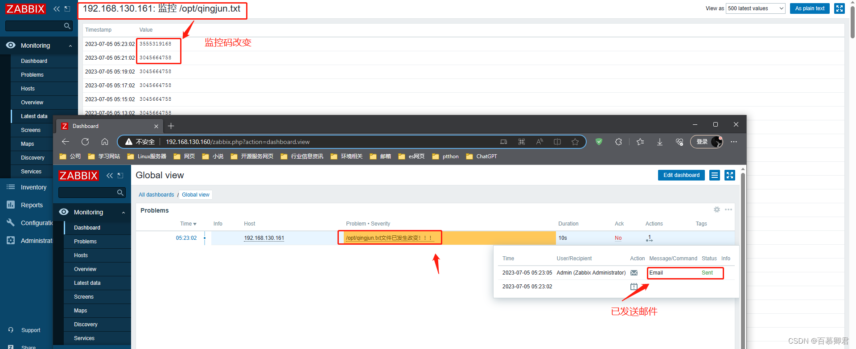The width and height of the screenshot is (856, 349).
Task: Click the Configuration wrench icon in the background sidebar
Action: click(x=11, y=222)
